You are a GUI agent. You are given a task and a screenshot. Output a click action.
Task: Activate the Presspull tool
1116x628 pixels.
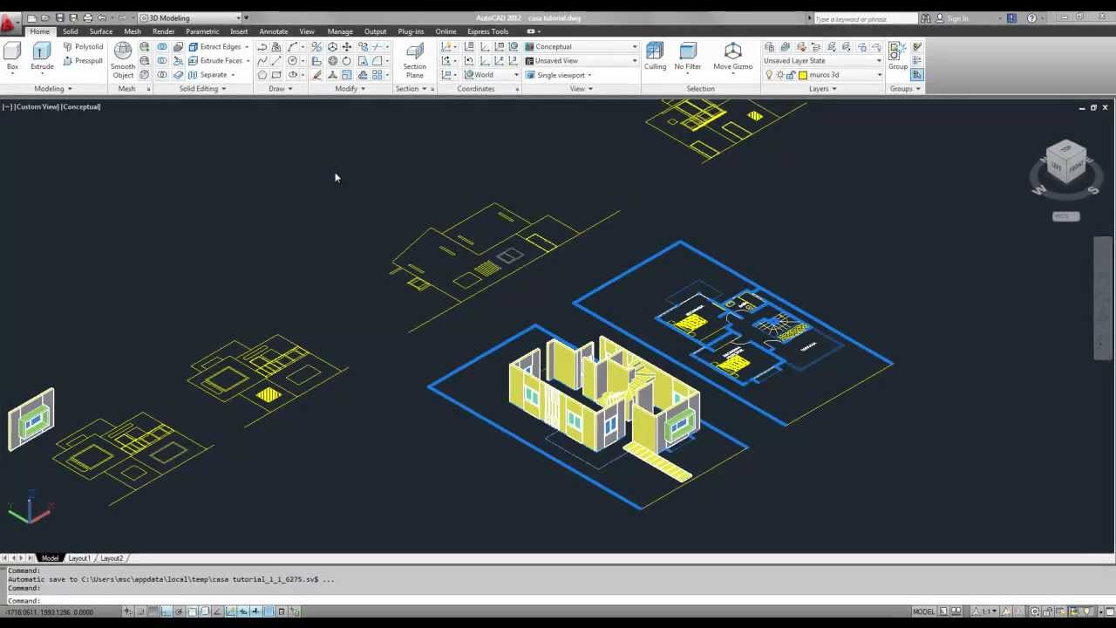(83, 61)
